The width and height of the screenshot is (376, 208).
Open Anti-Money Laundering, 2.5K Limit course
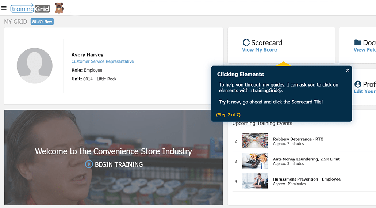coord(306,159)
